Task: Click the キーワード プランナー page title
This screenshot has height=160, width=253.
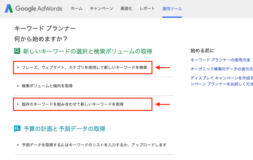Action: pyautogui.click(x=45, y=28)
